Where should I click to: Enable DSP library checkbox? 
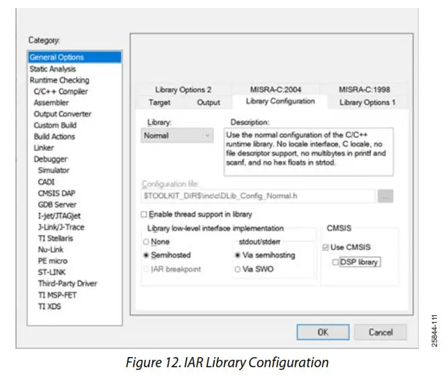tap(335, 262)
